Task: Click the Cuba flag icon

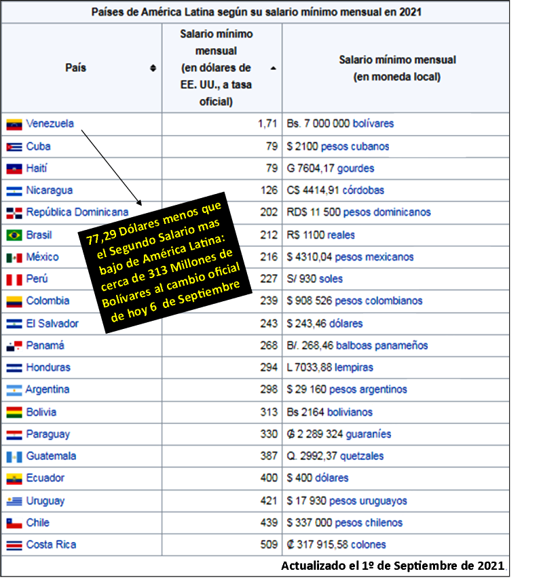Action: tap(14, 147)
